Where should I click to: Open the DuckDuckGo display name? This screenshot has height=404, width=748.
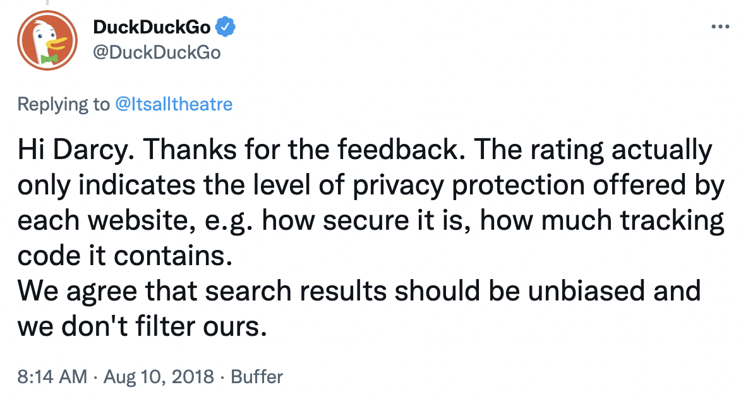point(152,27)
